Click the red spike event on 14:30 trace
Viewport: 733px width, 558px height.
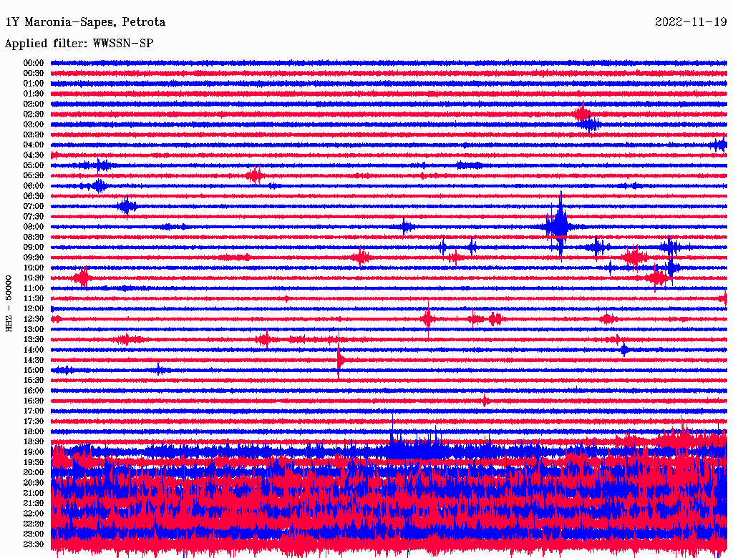[340, 359]
